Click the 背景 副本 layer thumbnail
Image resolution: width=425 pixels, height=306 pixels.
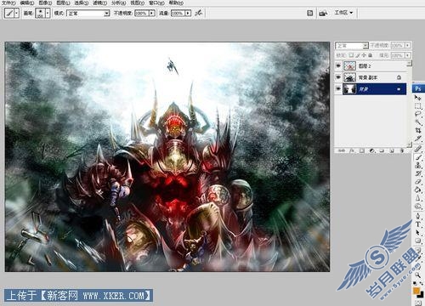pos(349,77)
